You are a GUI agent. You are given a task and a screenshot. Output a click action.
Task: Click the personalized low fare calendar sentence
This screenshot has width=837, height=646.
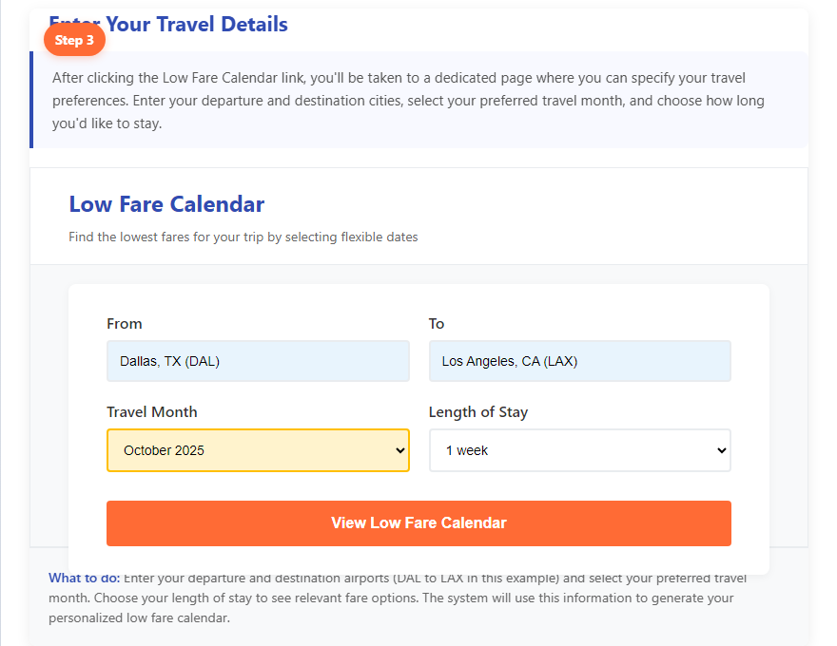tap(140, 617)
